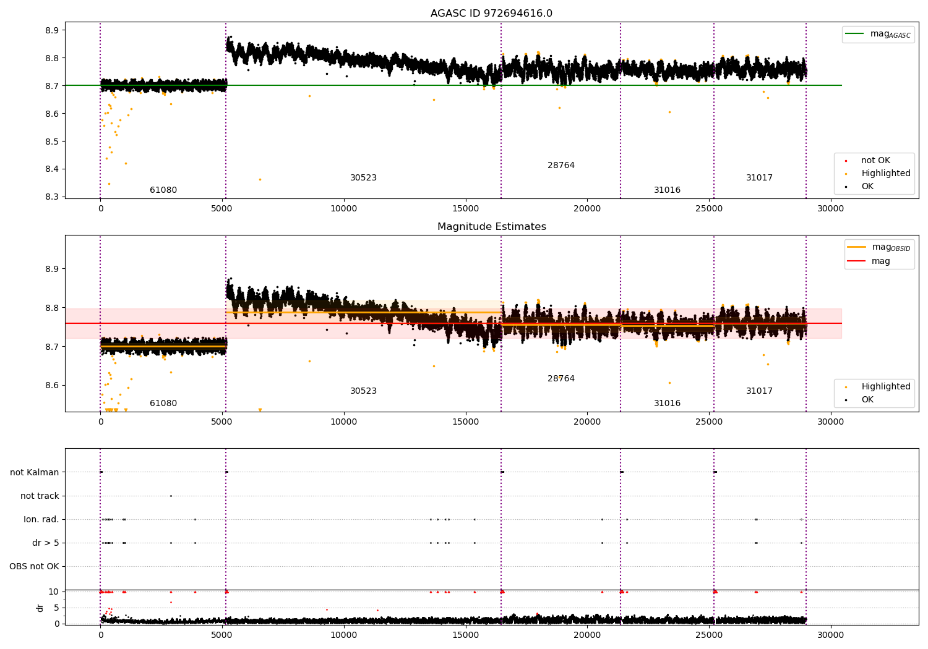Image resolution: width=928 pixels, height=649 pixels.
Task: Click the "Magnitude Estimates" plot title
Action: [491, 227]
